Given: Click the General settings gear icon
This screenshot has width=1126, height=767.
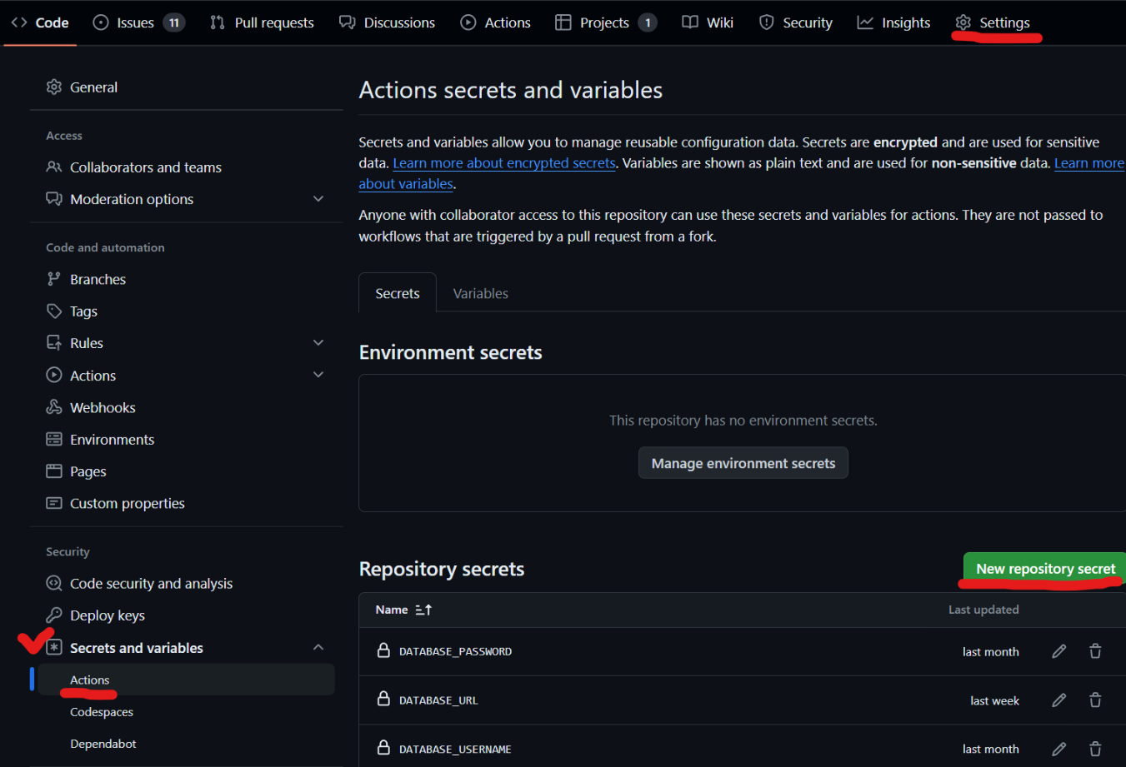Looking at the screenshot, I should point(54,87).
